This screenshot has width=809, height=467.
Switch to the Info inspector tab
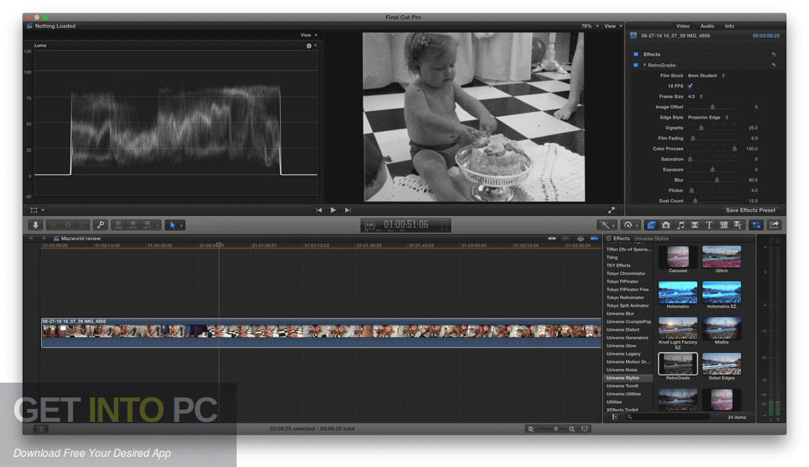[729, 26]
